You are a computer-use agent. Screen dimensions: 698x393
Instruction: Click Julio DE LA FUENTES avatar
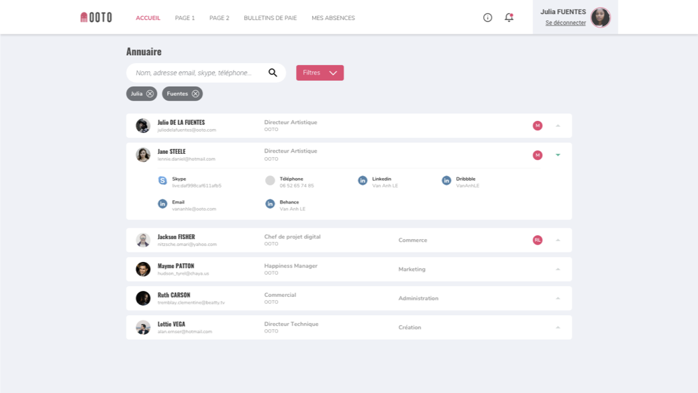(x=143, y=126)
